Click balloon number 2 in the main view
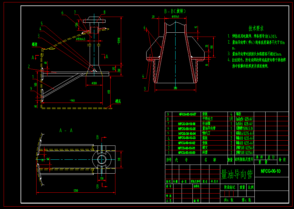 click(29, 67)
